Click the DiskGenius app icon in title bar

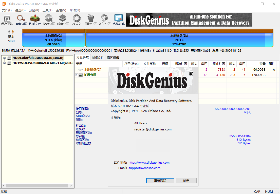[x=4, y=4]
